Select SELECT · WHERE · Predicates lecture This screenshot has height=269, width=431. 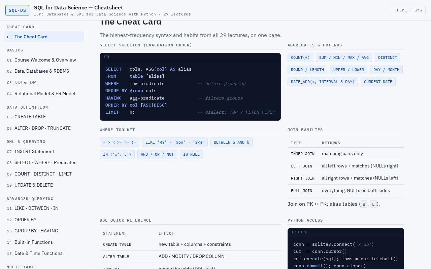44,162
